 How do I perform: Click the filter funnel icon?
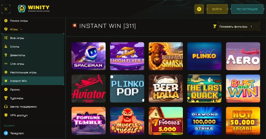pyautogui.click(x=215, y=26)
